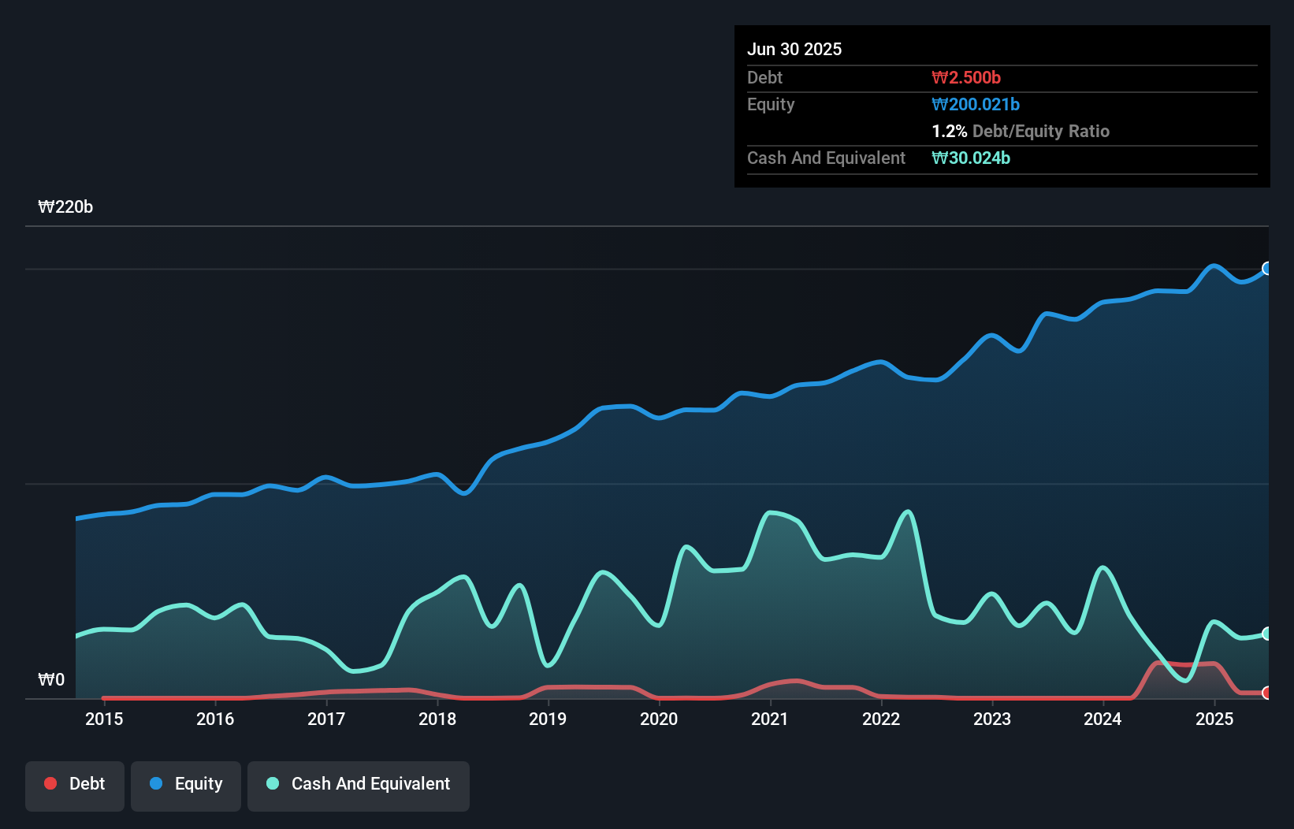The height and width of the screenshot is (829, 1294).
Task: Select the 2017 x-axis label
Action: point(326,719)
